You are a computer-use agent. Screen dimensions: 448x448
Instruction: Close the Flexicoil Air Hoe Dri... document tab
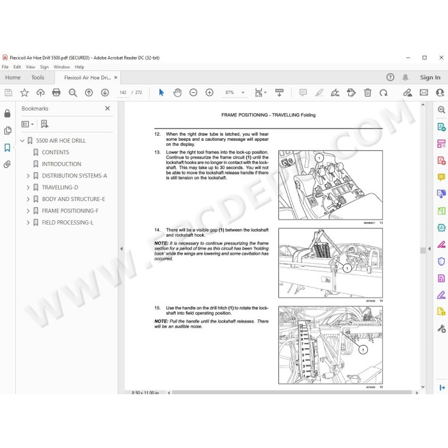[116, 77]
